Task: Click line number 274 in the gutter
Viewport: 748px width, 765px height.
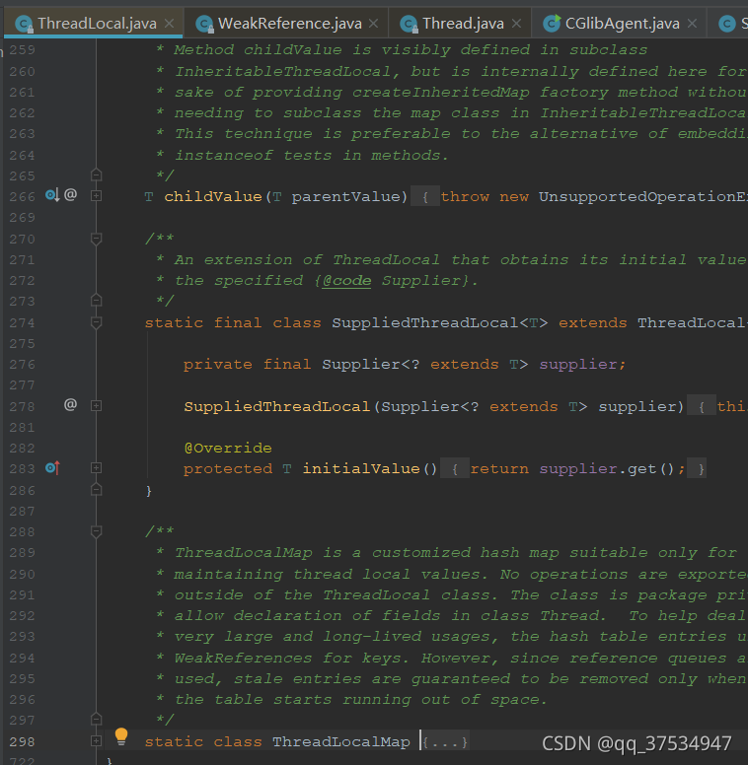Action: pos(22,323)
